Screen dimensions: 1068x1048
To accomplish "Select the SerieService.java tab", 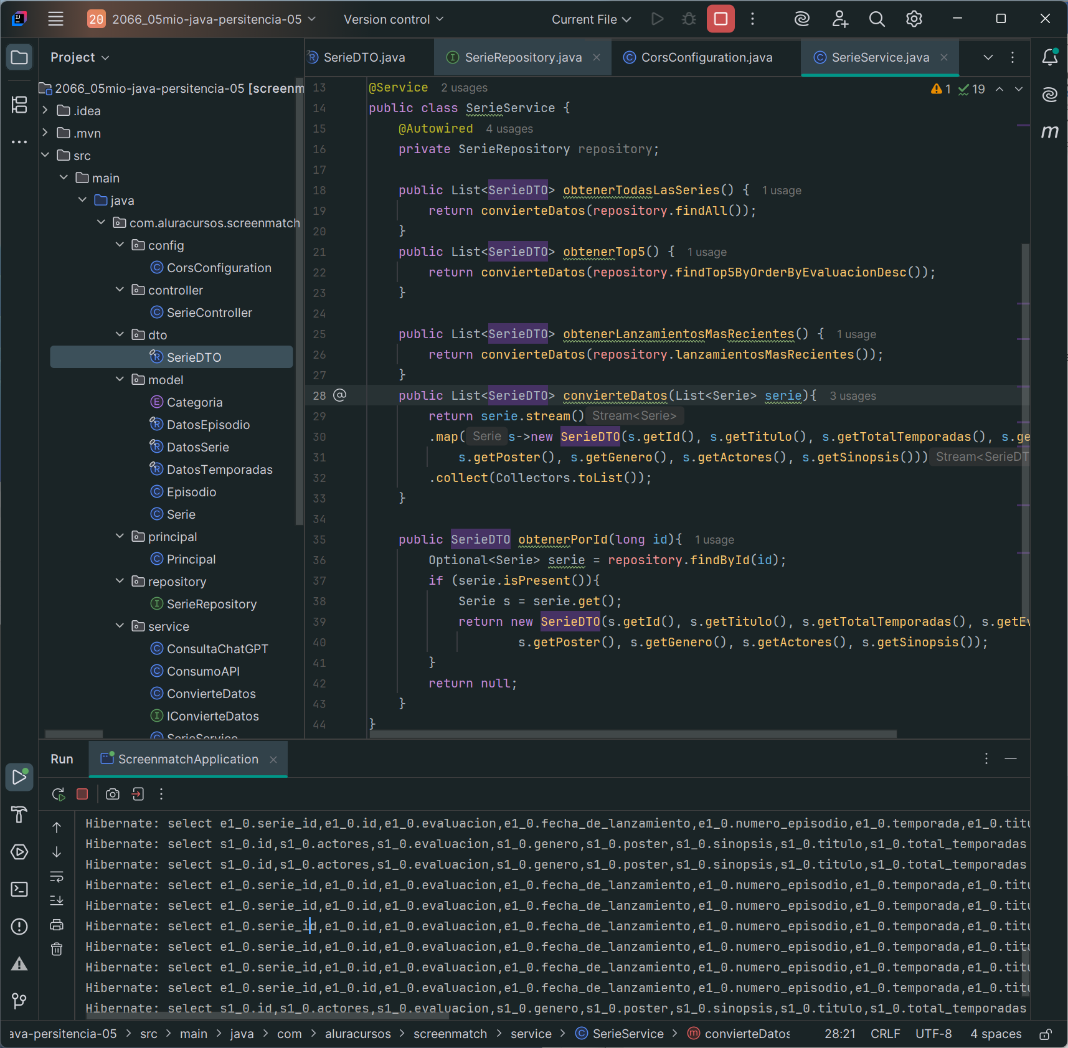I will 880,57.
